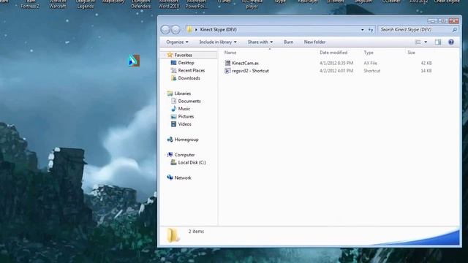Screen dimensions: 468x263
Task: Click the Pictures library icon
Action: (x=173, y=117)
